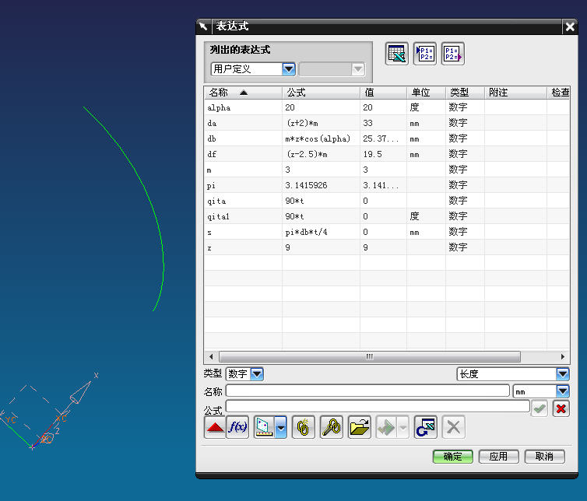This screenshot has height=501, width=587.
Task: Click the green check accept edit button
Action: pyautogui.click(x=540, y=408)
